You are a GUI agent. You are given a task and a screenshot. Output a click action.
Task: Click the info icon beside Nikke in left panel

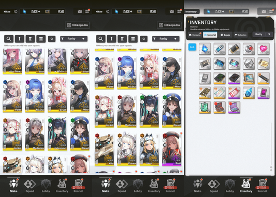(16, 11)
